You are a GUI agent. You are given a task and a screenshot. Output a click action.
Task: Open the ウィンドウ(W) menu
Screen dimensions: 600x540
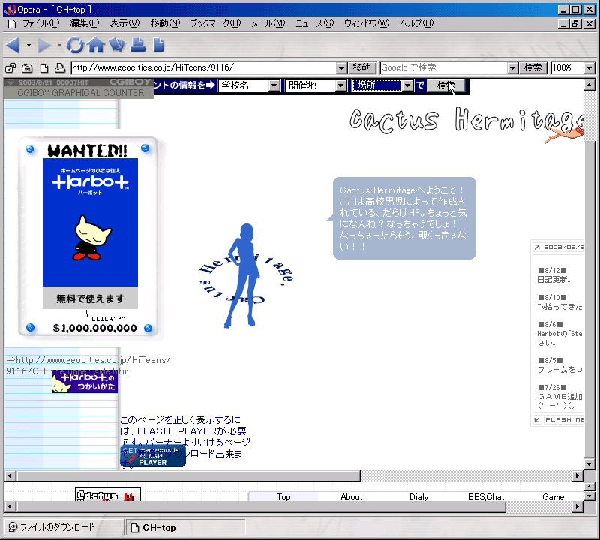pyautogui.click(x=367, y=24)
